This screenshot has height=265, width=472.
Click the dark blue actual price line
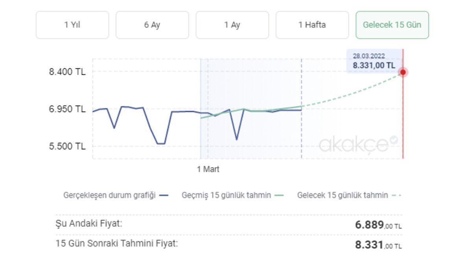click(126, 107)
